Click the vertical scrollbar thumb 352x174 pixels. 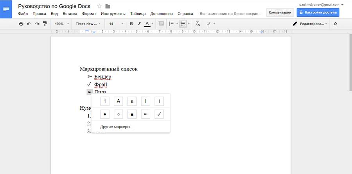coord(351,63)
